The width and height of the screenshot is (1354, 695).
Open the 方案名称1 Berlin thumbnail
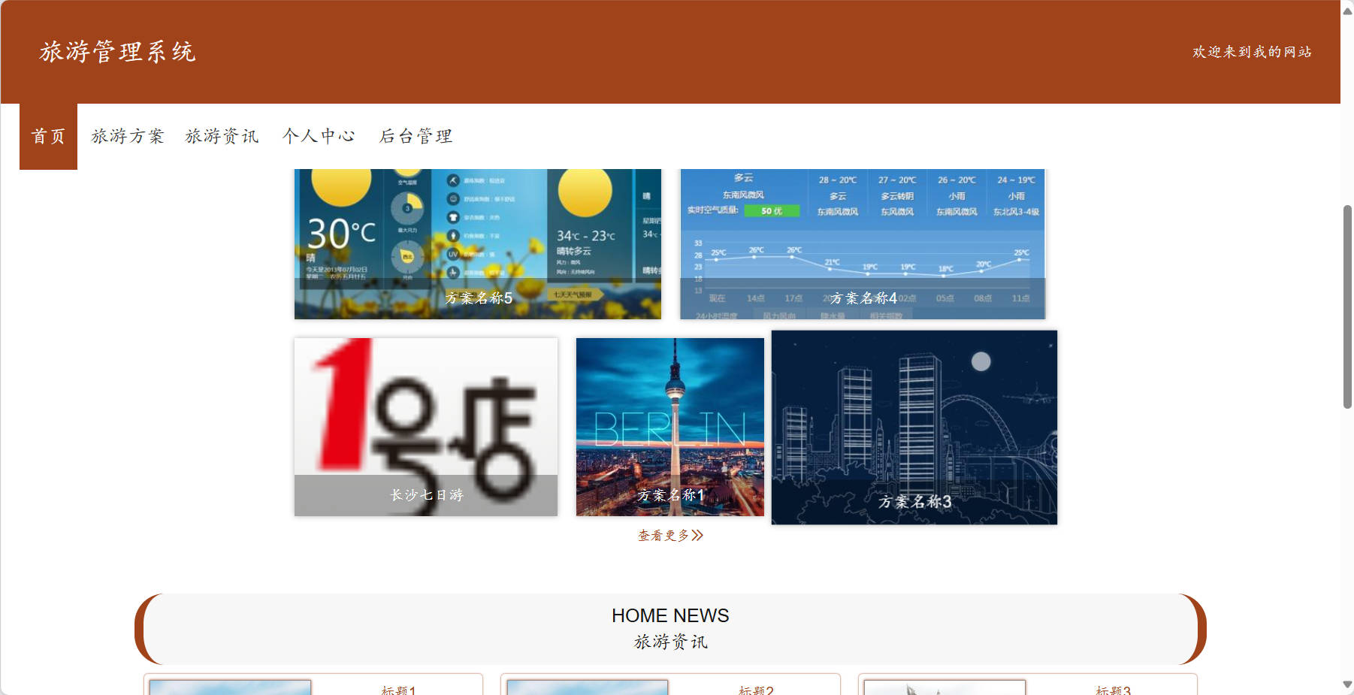coord(670,427)
